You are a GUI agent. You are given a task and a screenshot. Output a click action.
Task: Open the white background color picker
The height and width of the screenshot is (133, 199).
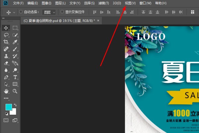coord(14,112)
